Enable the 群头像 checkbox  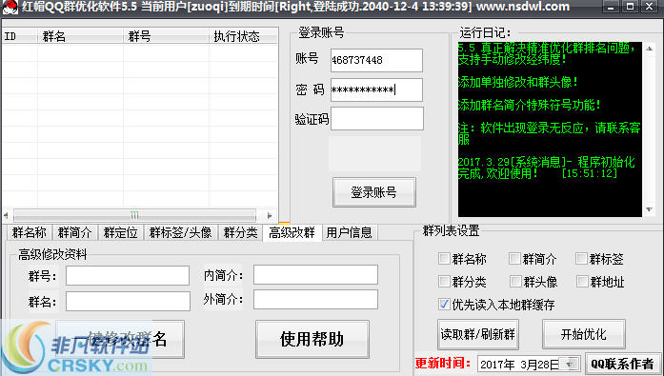click(515, 281)
